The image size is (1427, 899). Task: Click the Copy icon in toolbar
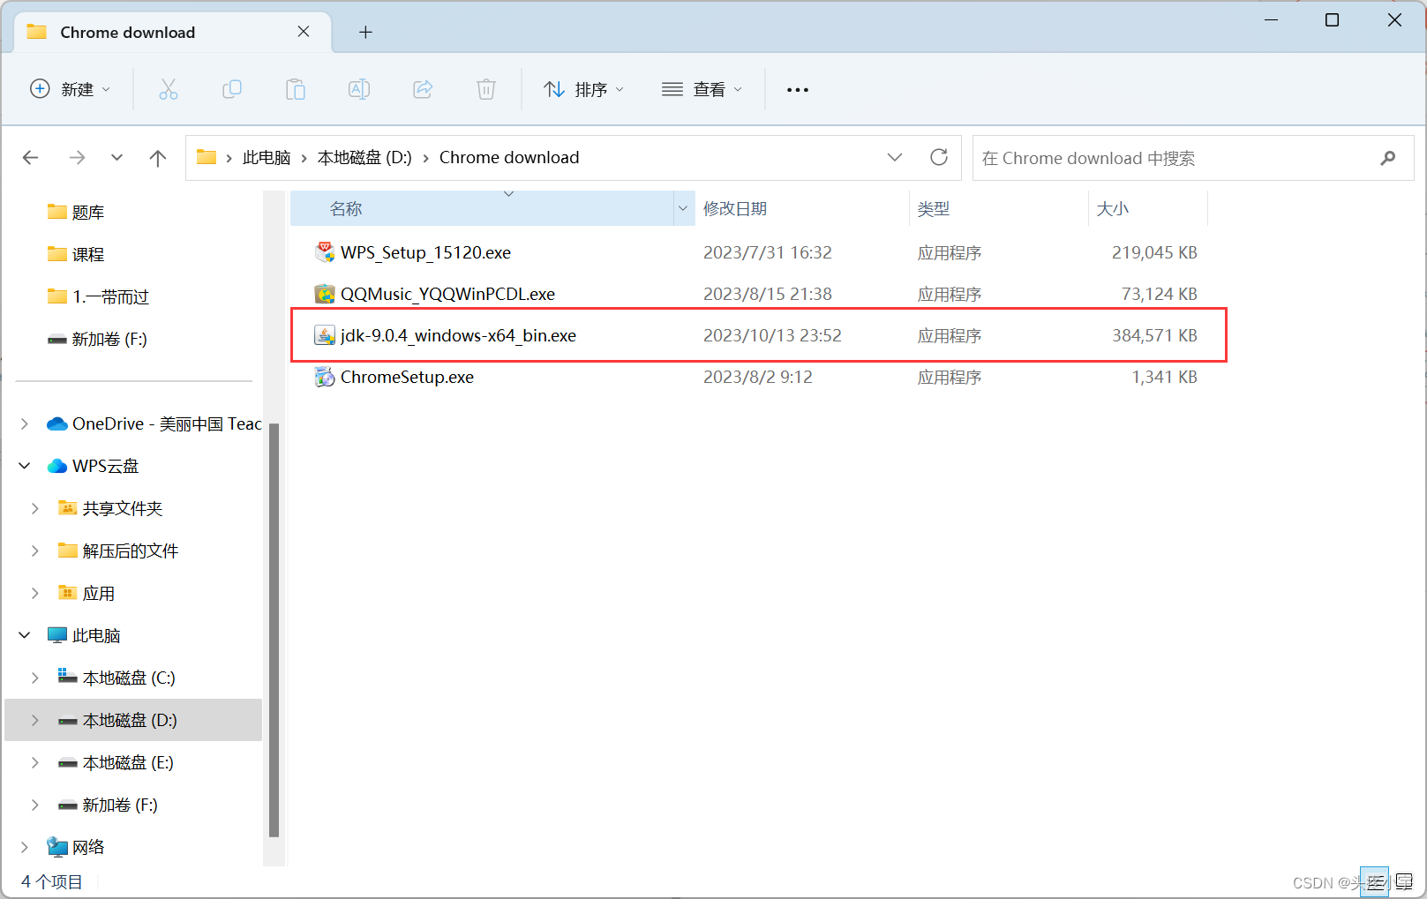(232, 89)
